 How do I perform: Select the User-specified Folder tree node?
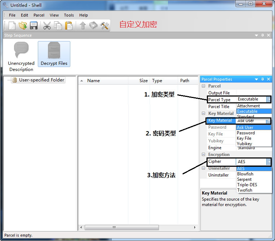point(39,80)
